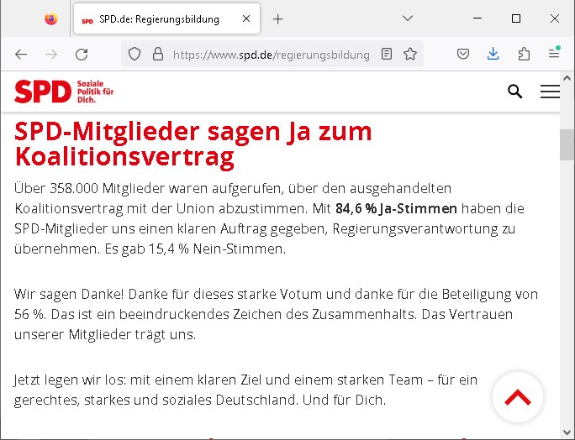Click the Firefox View icon
The width and height of the screenshot is (575, 440).
[51, 18]
